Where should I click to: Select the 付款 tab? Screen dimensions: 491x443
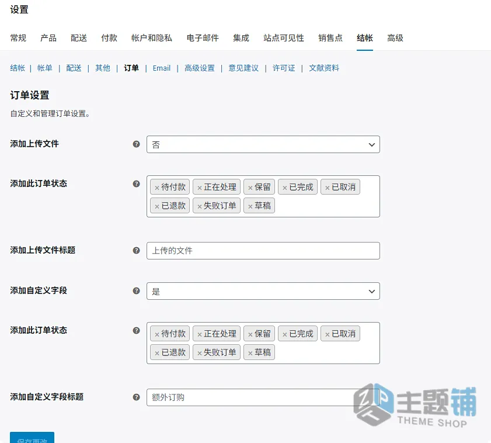tap(109, 38)
